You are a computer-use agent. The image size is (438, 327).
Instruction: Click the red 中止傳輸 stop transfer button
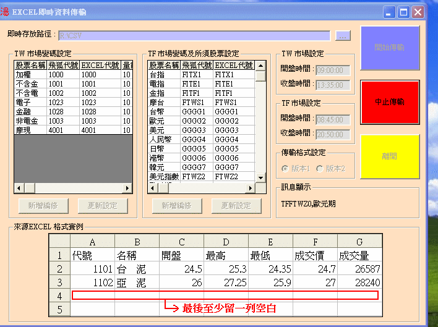point(390,102)
